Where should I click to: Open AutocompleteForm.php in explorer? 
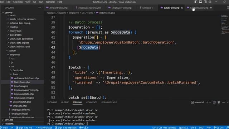click(x=26, y=78)
